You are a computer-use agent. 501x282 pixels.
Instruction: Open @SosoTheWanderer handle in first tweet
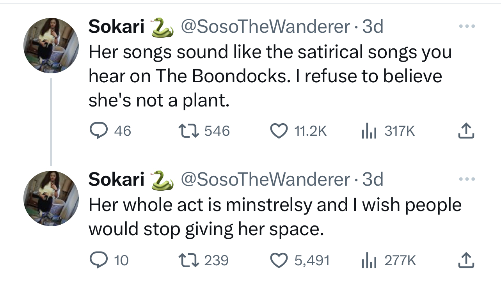(x=265, y=27)
